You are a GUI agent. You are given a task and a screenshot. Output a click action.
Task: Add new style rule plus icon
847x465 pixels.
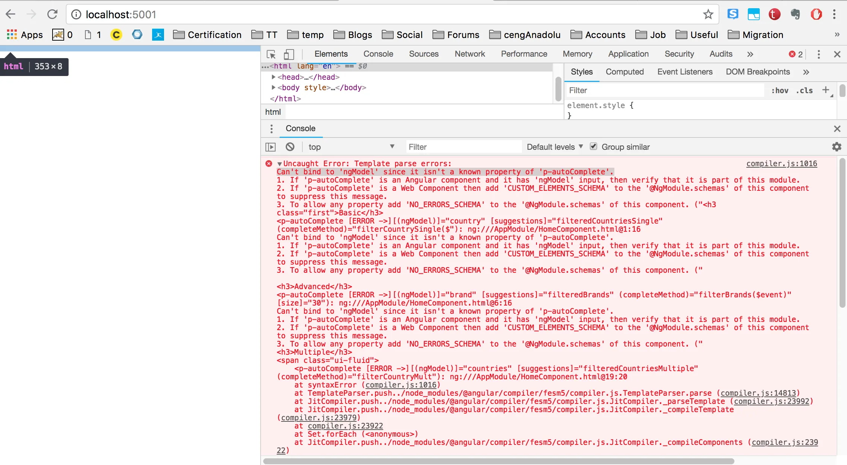click(826, 90)
